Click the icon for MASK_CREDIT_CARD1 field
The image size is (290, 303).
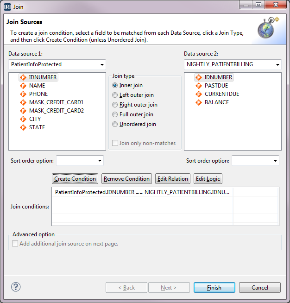23,102
